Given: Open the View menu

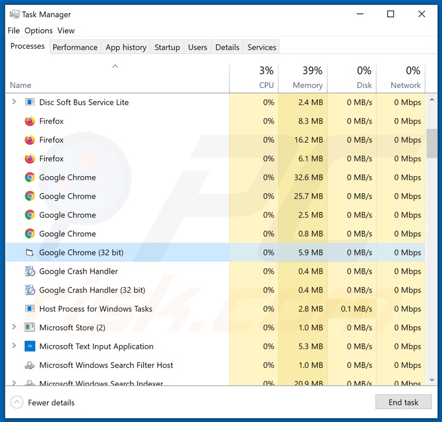Looking at the screenshot, I should click(66, 30).
